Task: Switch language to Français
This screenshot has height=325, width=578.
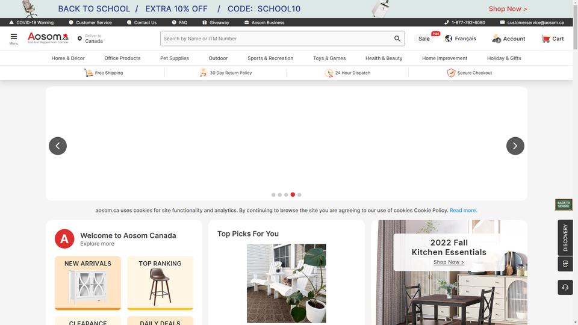Action: coord(465,39)
